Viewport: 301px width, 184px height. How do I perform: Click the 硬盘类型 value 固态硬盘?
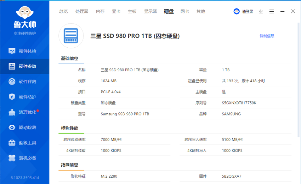pos(108,103)
